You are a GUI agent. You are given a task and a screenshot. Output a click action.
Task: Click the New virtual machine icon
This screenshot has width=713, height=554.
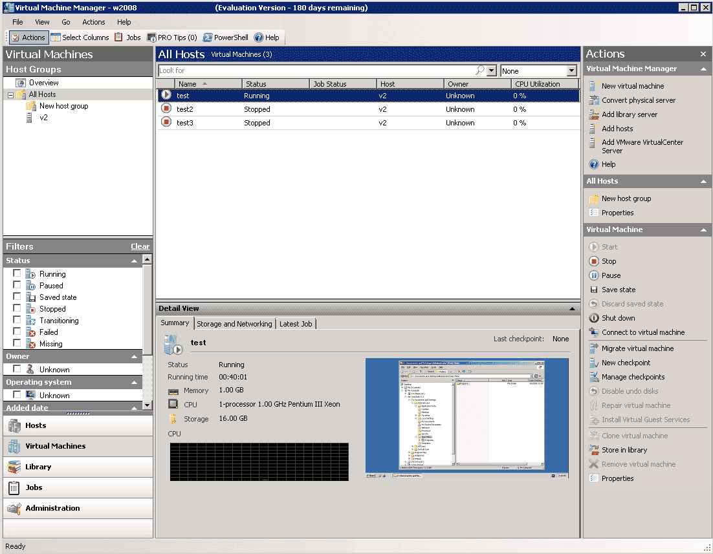[593, 86]
